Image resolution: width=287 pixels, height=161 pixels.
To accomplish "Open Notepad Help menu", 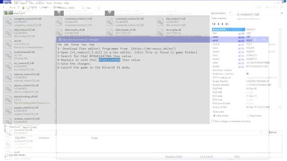I will point(91,45).
